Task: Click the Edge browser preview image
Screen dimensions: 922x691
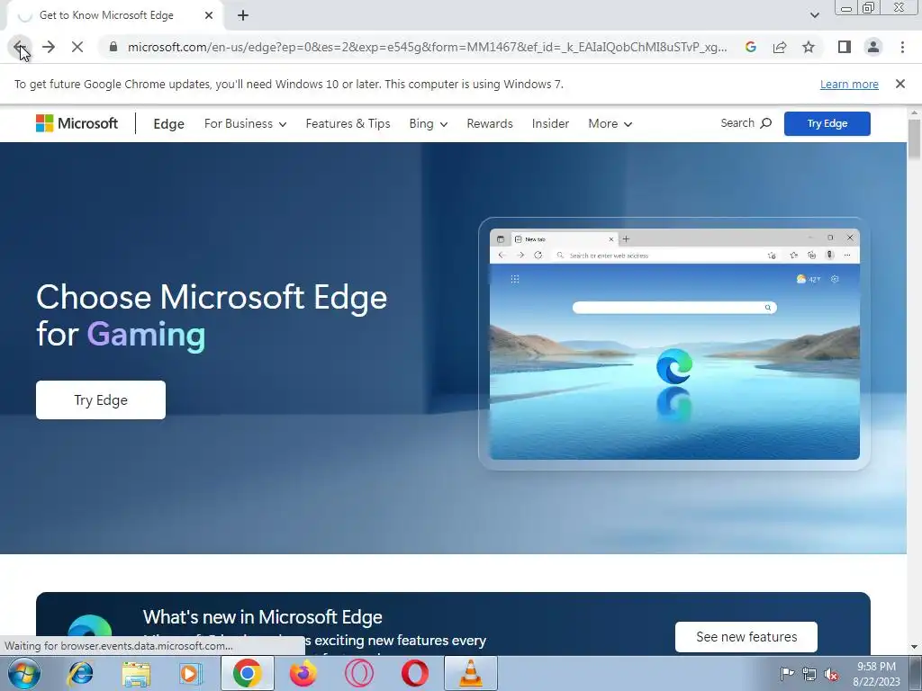Action: point(674,344)
